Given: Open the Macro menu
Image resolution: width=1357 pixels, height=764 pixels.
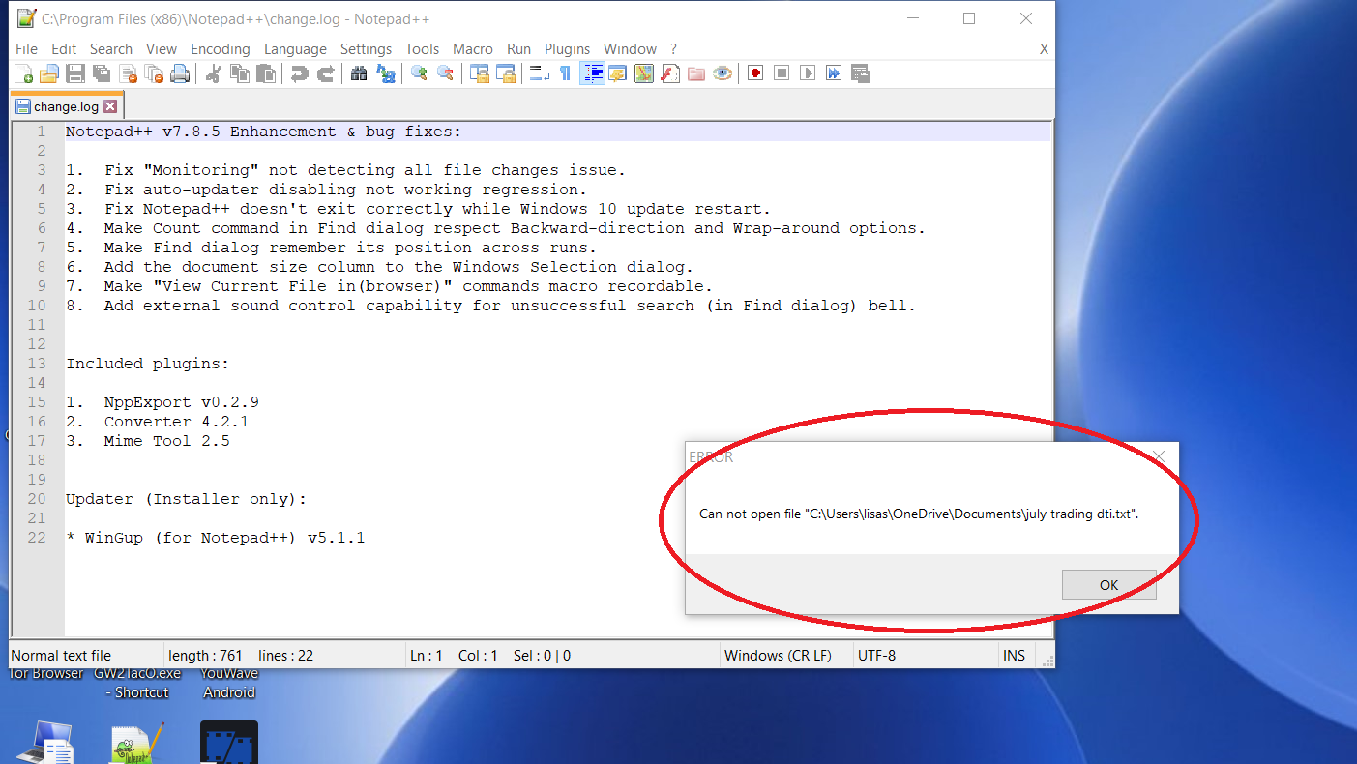Looking at the screenshot, I should click(x=473, y=49).
